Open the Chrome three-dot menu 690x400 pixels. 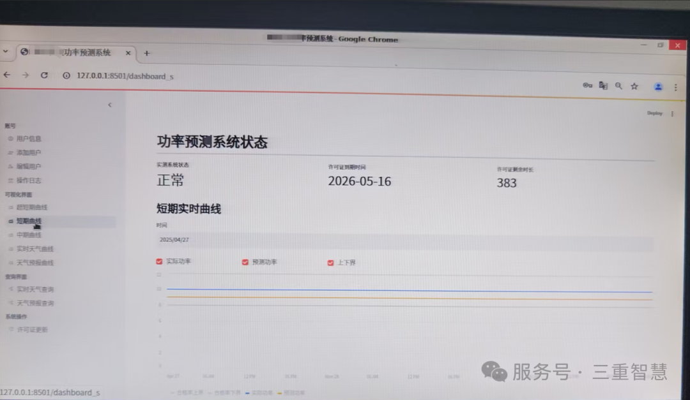[676, 87]
